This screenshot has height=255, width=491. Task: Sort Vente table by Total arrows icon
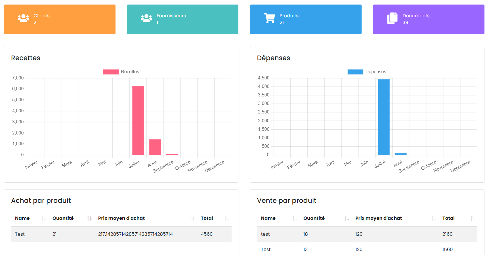473,218
